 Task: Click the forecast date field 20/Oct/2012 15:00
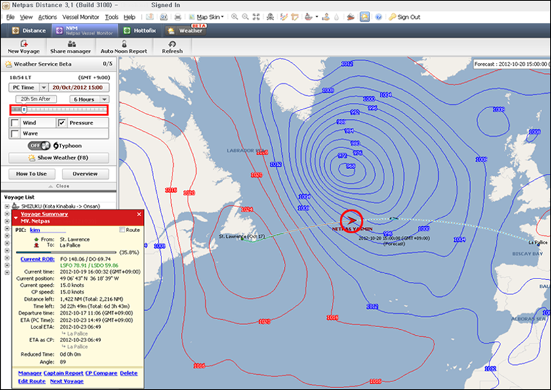coord(79,87)
